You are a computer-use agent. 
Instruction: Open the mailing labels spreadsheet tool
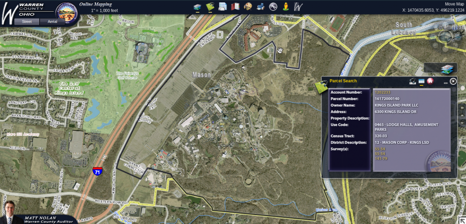point(223,7)
